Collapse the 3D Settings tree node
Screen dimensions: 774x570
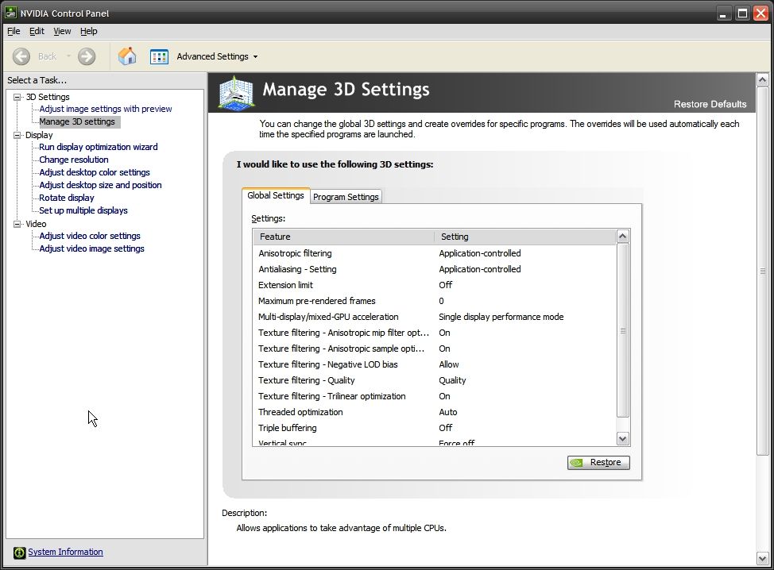[x=17, y=97]
